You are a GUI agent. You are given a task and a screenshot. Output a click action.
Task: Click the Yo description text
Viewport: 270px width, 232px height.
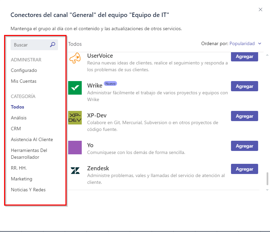click(136, 152)
